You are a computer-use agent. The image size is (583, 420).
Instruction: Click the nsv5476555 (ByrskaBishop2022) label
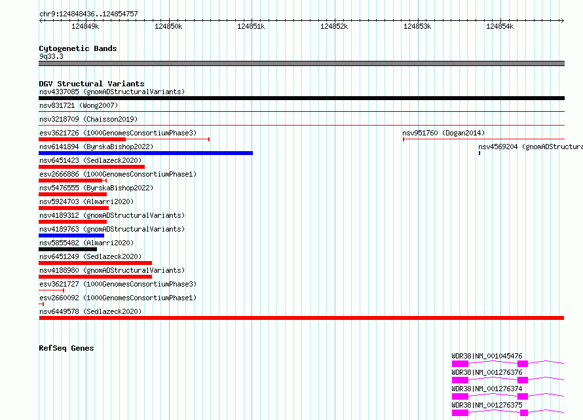(x=96, y=188)
